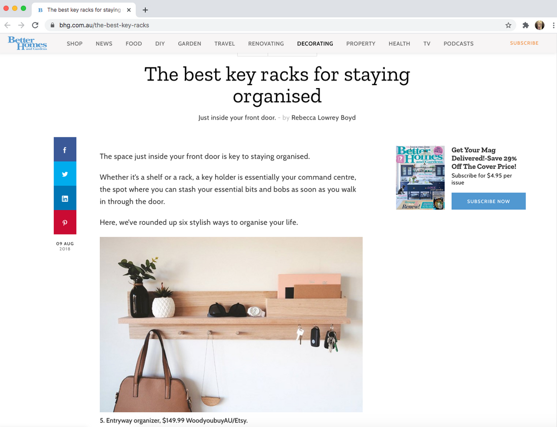The height and width of the screenshot is (427, 557).
Task: Share article via Twitter icon
Action: pyautogui.click(x=65, y=174)
